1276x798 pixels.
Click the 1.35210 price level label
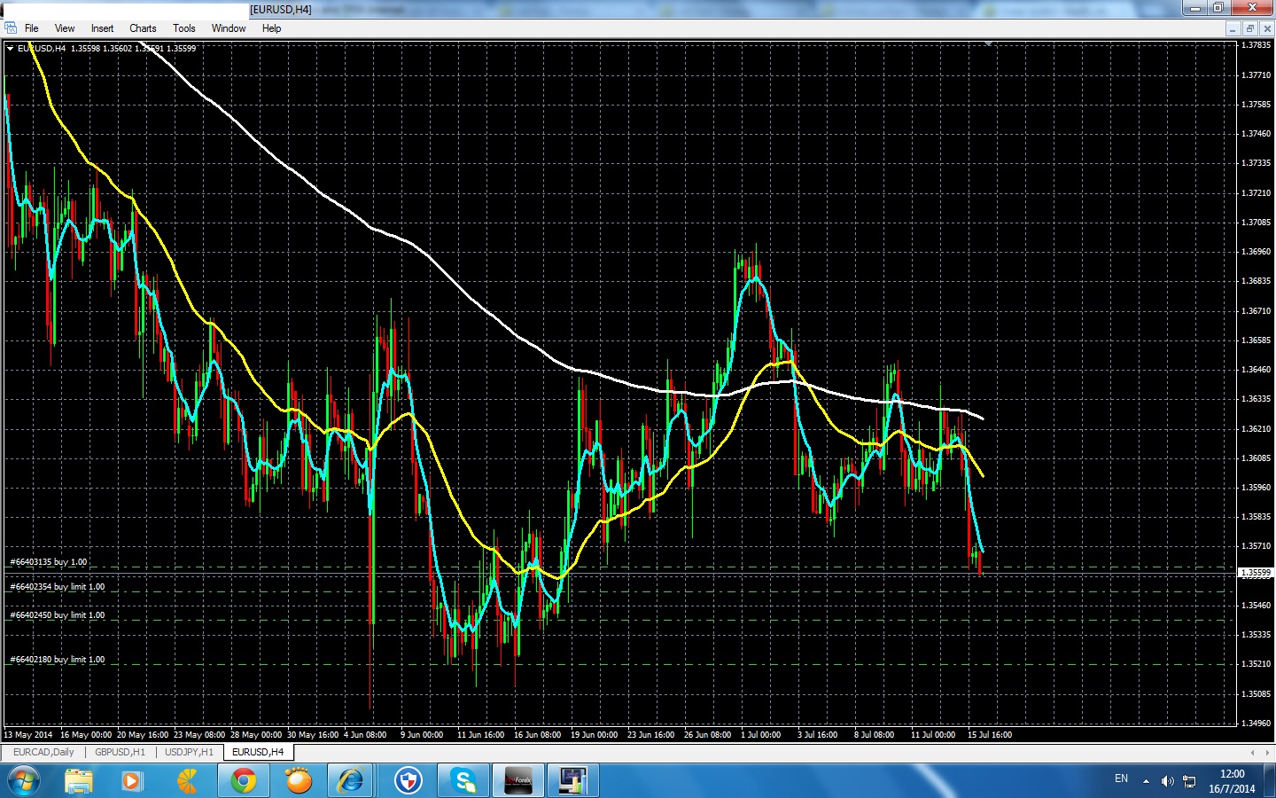(x=1257, y=664)
